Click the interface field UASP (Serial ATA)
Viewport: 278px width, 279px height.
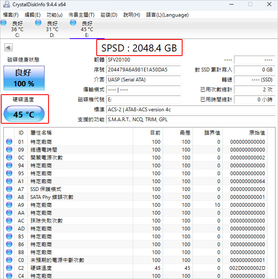(144, 80)
